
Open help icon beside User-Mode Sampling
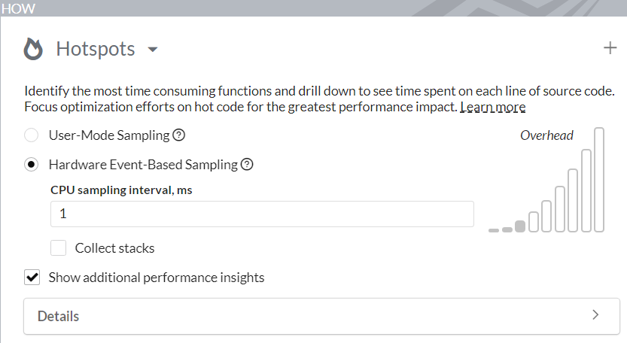click(178, 136)
